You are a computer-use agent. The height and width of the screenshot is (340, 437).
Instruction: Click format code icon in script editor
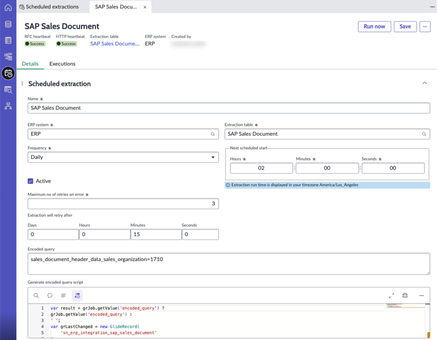64,295
